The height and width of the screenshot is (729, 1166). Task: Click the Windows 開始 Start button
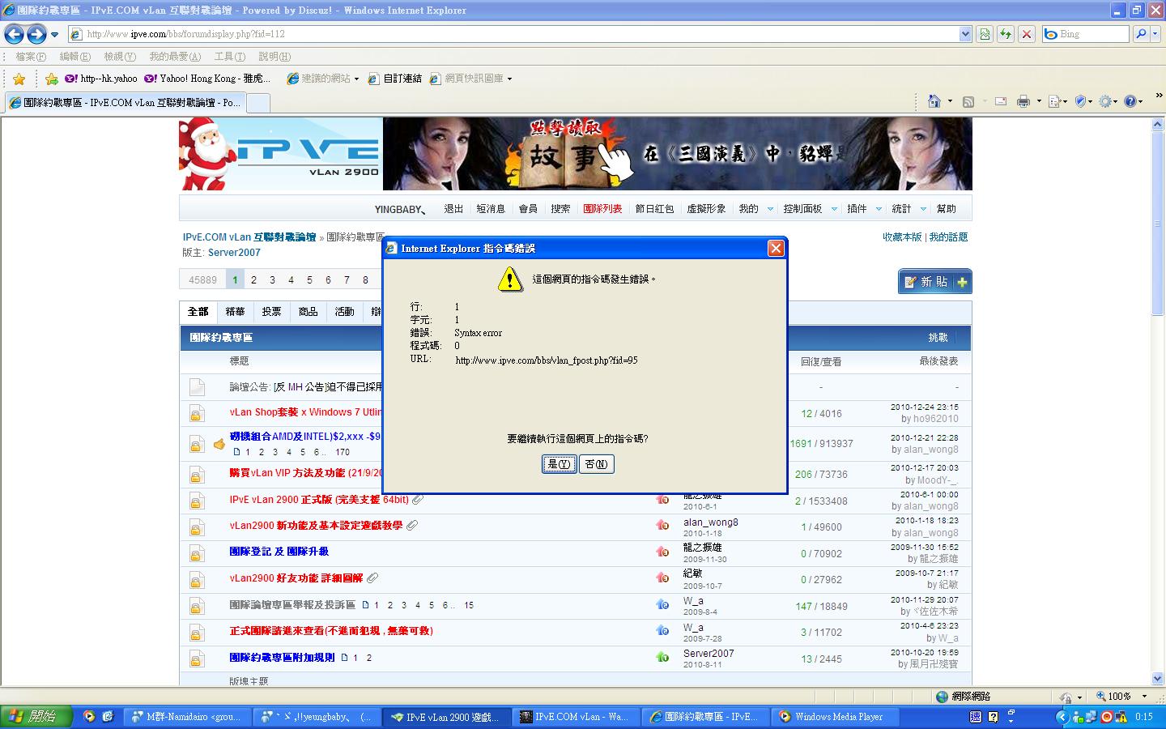tap(36, 717)
